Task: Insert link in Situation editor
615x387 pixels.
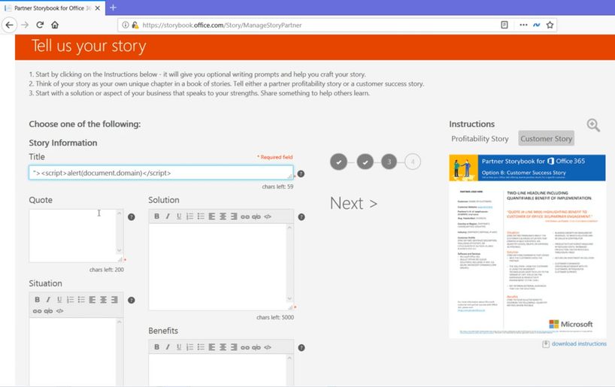Action: (37, 311)
